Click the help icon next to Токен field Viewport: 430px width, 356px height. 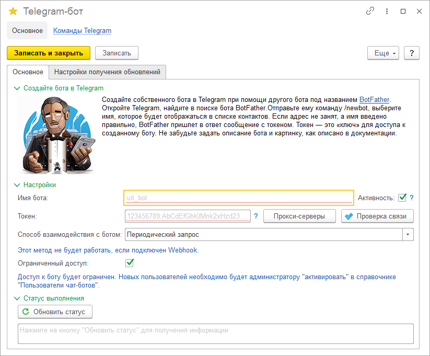click(255, 216)
